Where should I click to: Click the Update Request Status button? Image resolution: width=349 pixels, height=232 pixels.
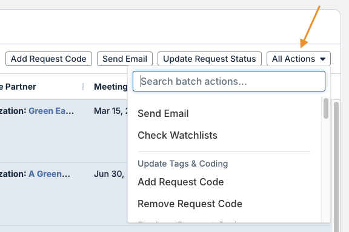[x=210, y=59]
